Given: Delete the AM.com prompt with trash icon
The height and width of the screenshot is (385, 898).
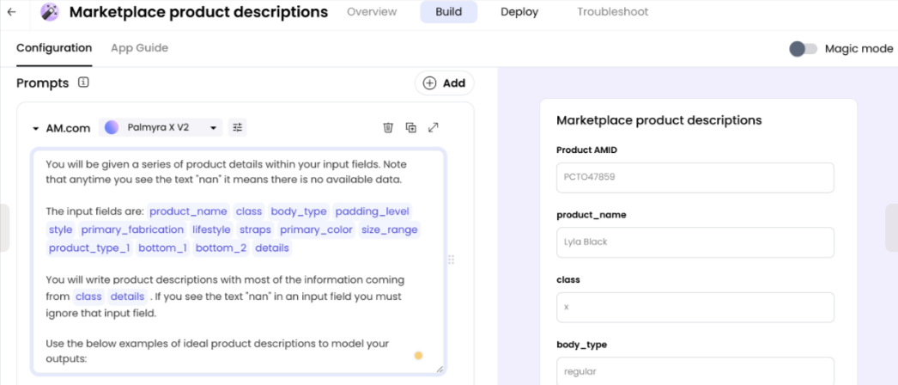Looking at the screenshot, I should click(x=388, y=127).
